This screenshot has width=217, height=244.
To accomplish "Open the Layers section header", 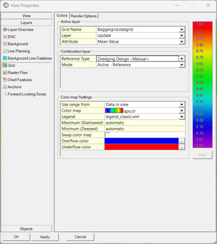I will click(x=26, y=23).
